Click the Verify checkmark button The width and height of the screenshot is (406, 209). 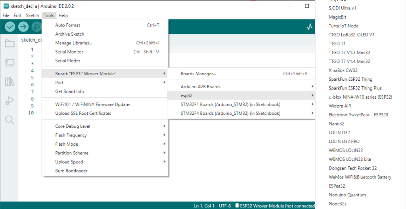coord(10,27)
